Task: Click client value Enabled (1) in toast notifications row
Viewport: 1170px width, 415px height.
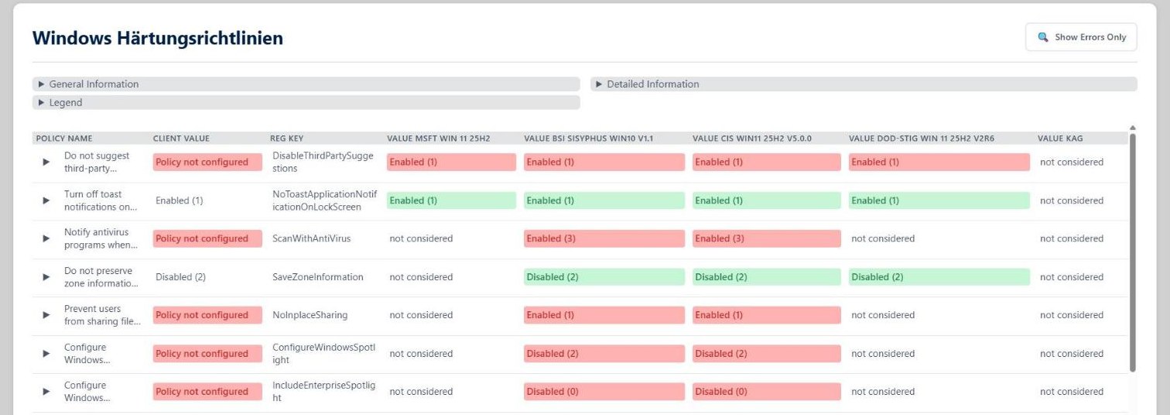Action: coord(179,201)
